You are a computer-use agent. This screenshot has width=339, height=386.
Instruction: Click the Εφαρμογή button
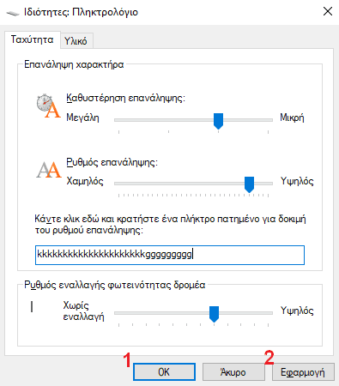coord(303,372)
